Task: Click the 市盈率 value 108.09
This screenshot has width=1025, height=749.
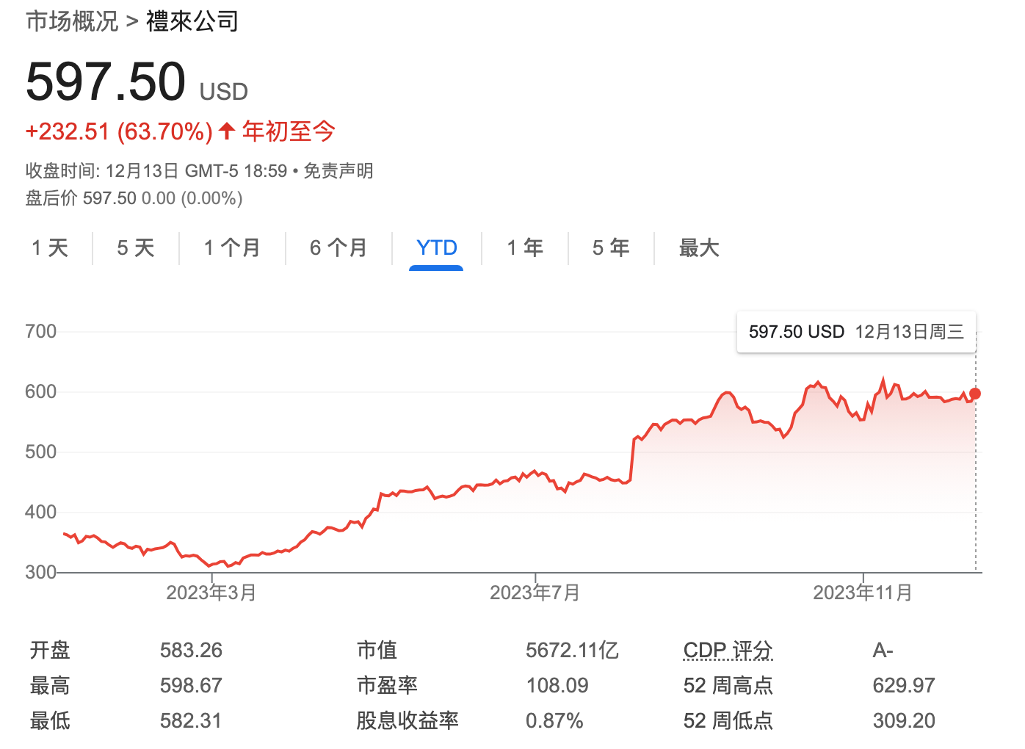Action: 557,685
